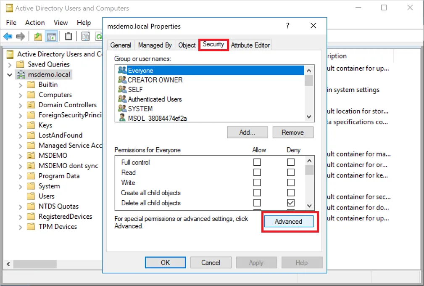Click the Active Directory root node icon
Image resolution: width=424 pixels, height=286 pixels.
(10, 54)
